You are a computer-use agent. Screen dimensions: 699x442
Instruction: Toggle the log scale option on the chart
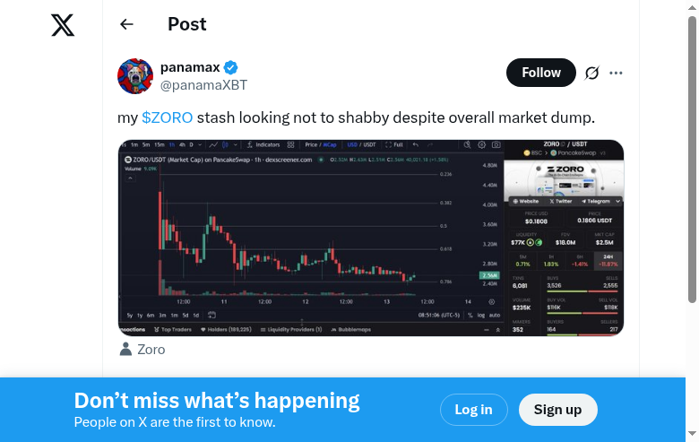tap(481, 315)
